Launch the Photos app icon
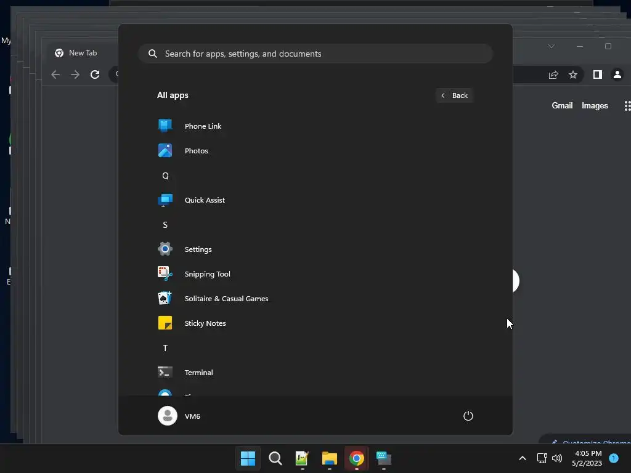631x473 pixels. click(x=165, y=150)
